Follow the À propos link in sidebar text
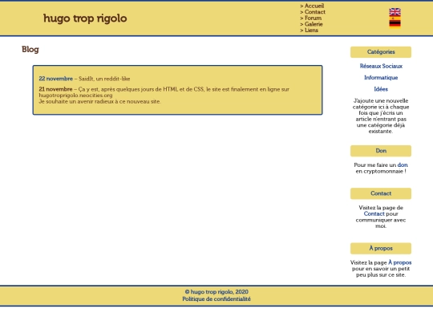The width and height of the screenshot is (433, 325). coord(399,262)
